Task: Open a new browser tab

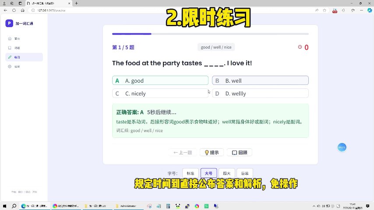Action: pyautogui.click(x=76, y=3)
